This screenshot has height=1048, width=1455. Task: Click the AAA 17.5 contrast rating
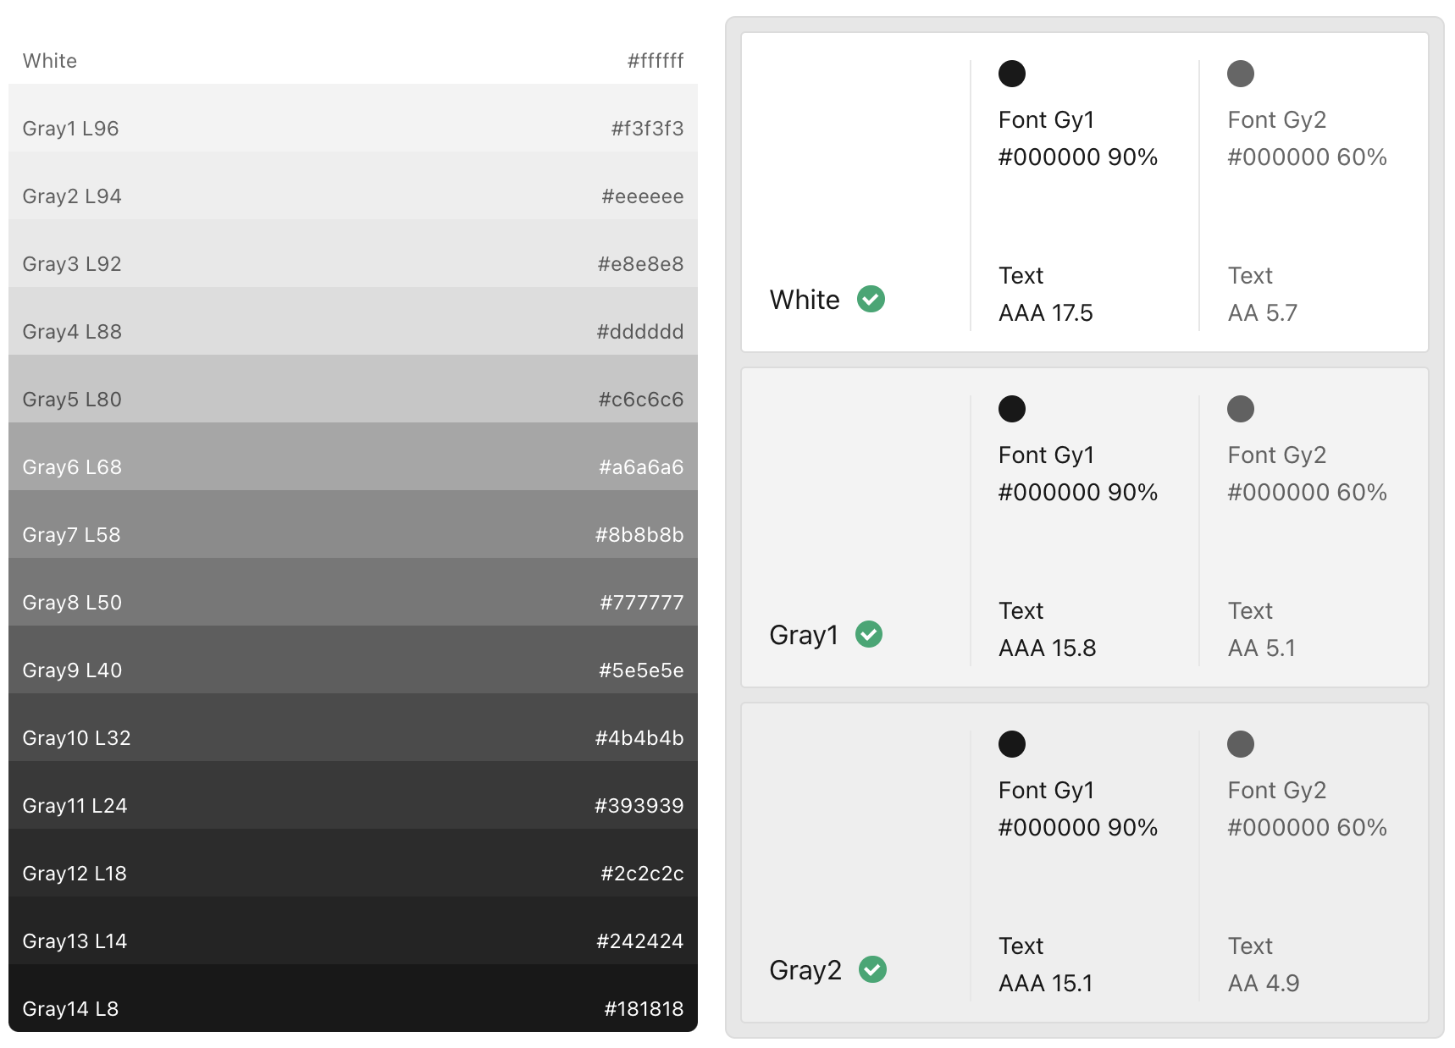tap(1046, 313)
